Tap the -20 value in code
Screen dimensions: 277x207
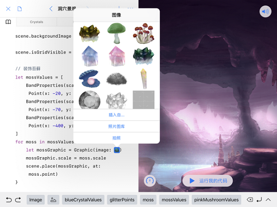click(56, 93)
